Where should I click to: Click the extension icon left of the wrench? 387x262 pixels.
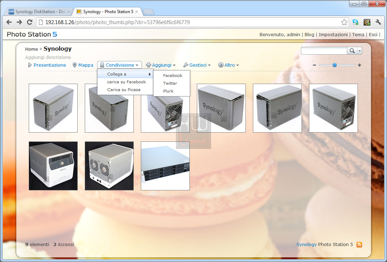[x=367, y=22]
